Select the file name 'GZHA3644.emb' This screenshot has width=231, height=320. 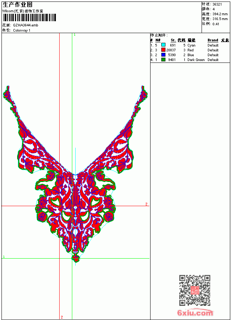[x=26, y=25]
